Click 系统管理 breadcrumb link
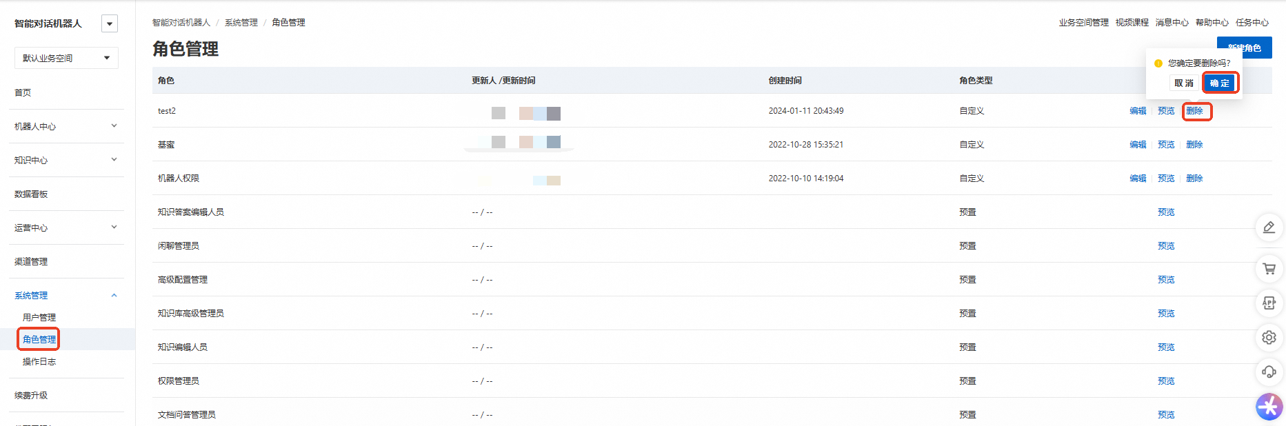 (x=241, y=23)
